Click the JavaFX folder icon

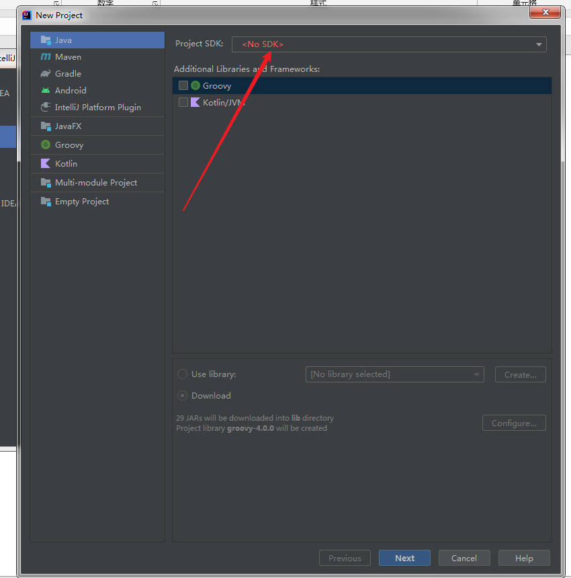[x=46, y=126]
